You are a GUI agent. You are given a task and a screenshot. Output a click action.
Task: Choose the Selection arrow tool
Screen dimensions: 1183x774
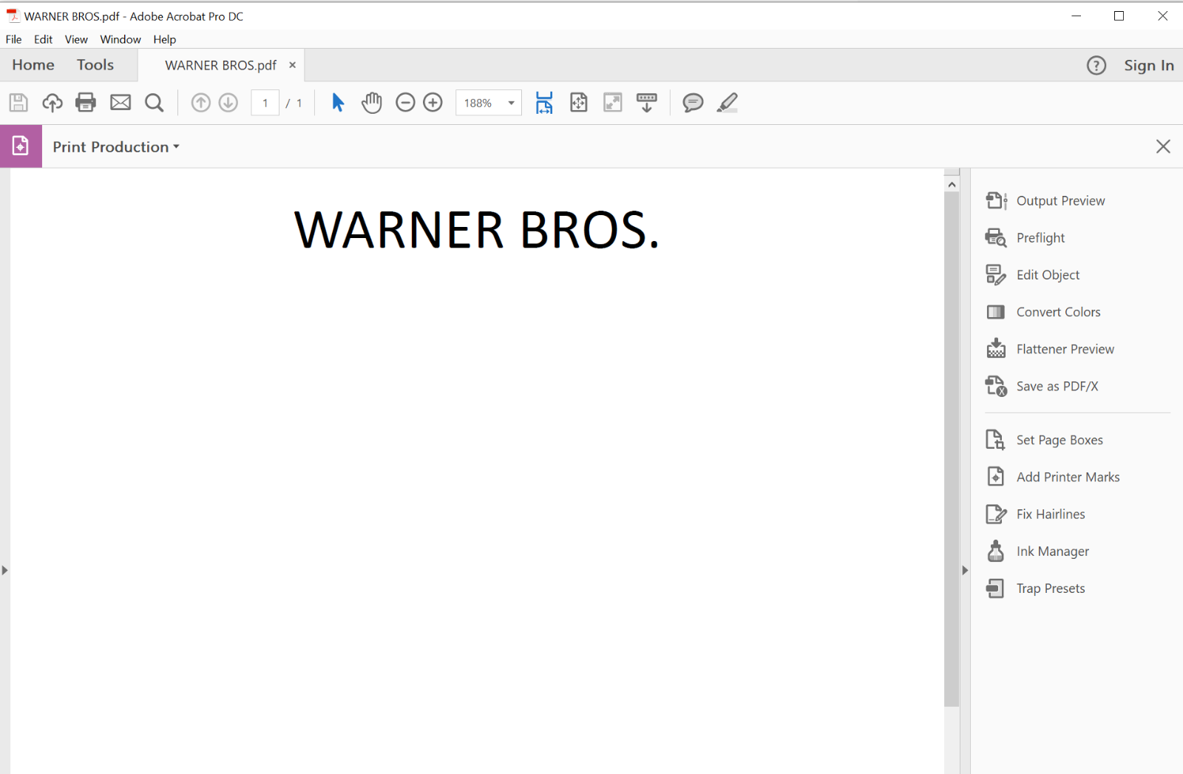(x=338, y=103)
